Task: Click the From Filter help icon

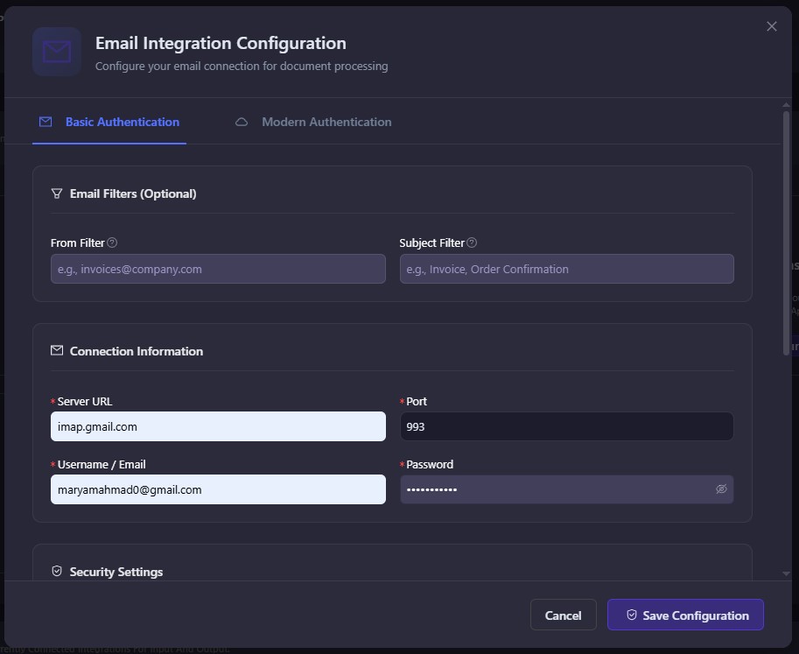Action: click(x=112, y=243)
